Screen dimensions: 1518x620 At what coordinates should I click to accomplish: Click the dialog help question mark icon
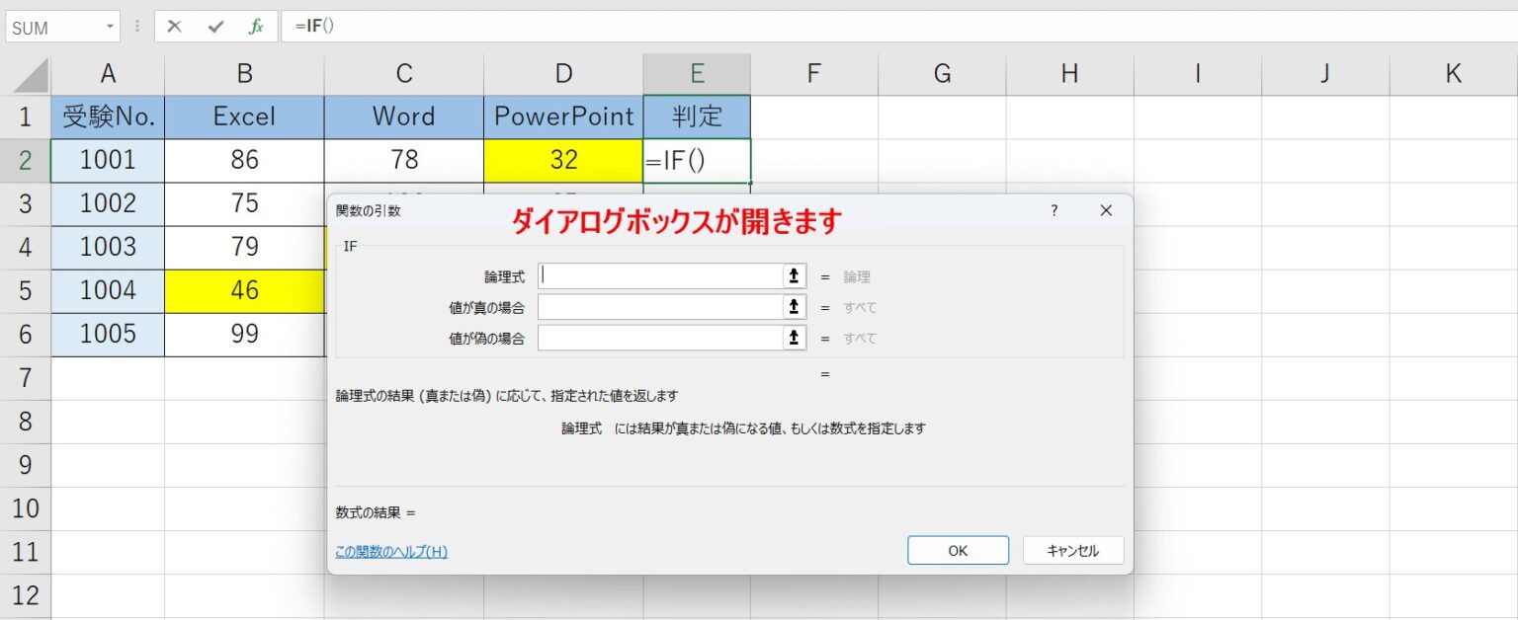coord(1054,210)
